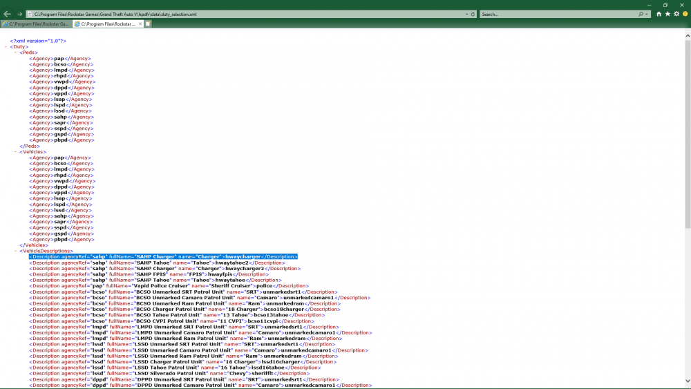The height and width of the screenshot is (389, 691).
Task: Collapse the Vehicles node
Action: [x=15, y=151]
